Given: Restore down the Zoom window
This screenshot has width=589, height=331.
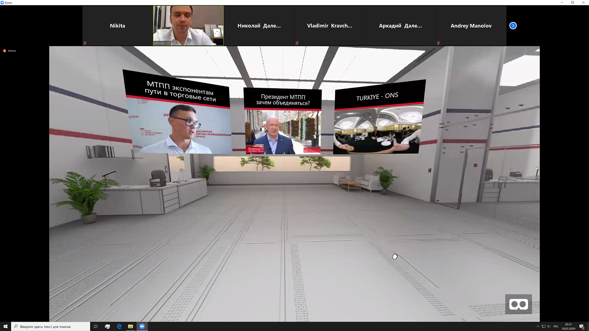Looking at the screenshot, I should 573,2.
